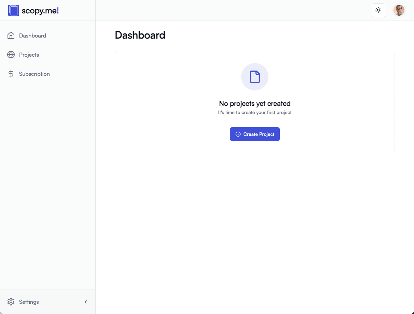
Task: Select the globe icon next to Projects
Action: pos(11,55)
